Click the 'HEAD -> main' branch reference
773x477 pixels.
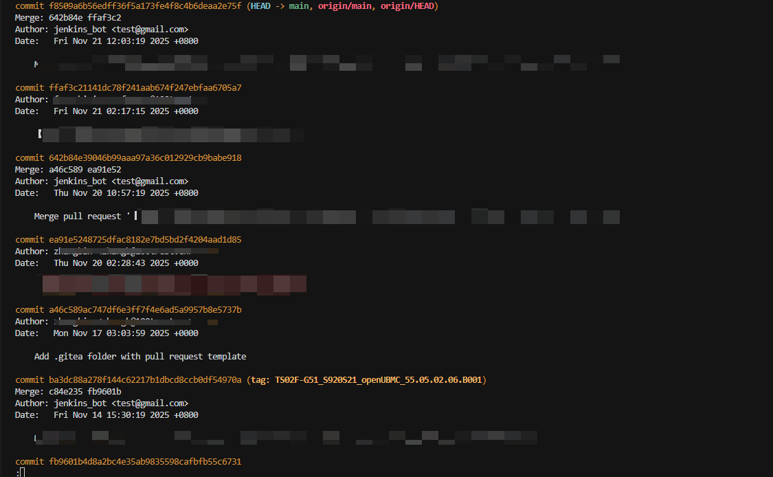pyautogui.click(x=281, y=6)
